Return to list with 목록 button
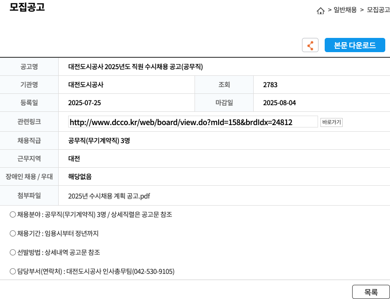This screenshot has height=299, width=390. pyautogui.click(x=371, y=292)
